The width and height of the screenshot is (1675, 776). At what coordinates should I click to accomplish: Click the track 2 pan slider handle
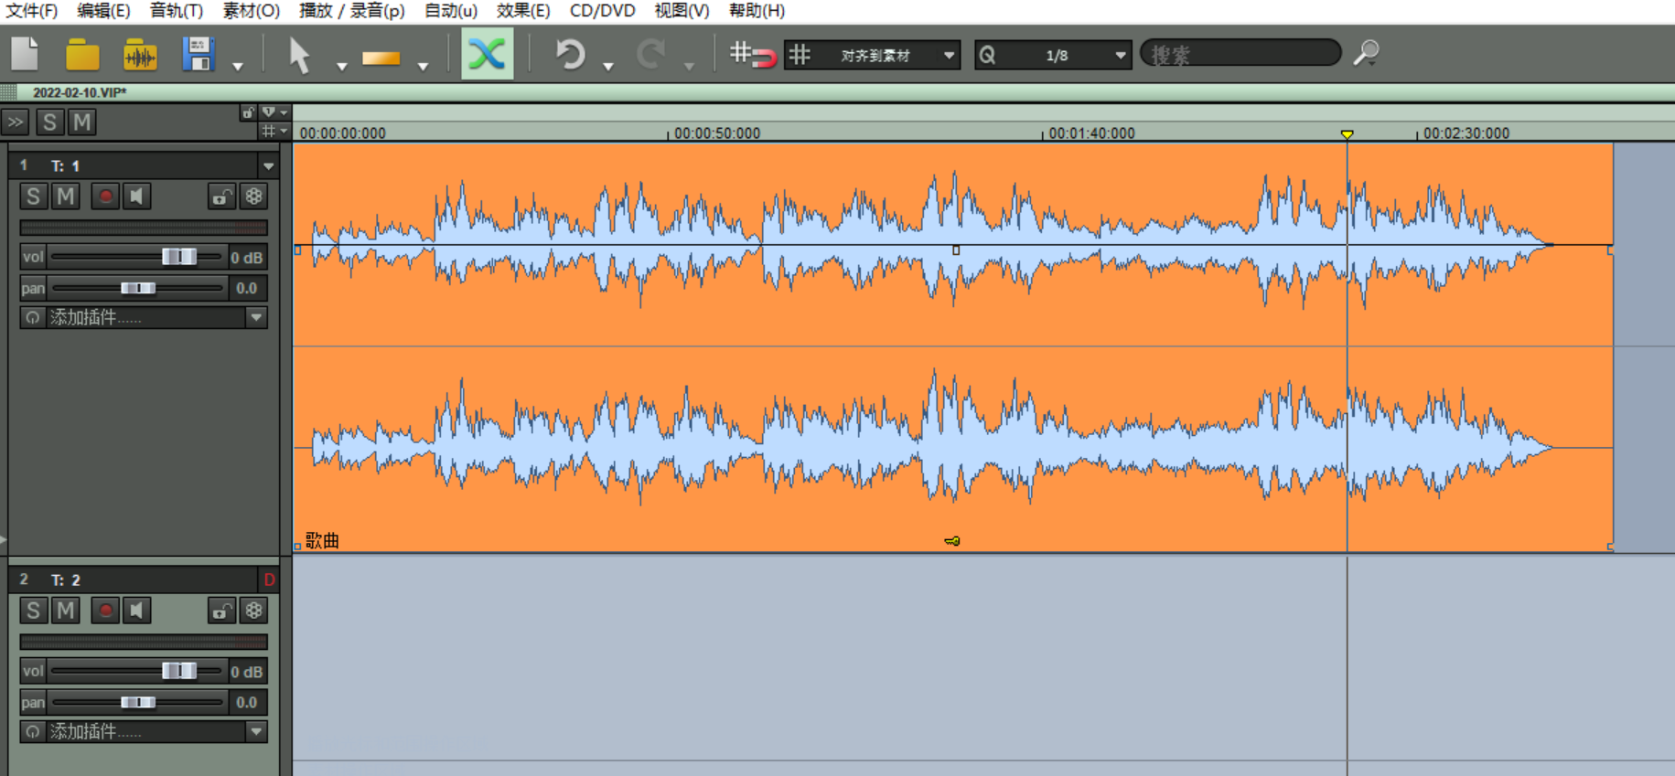coord(138,702)
